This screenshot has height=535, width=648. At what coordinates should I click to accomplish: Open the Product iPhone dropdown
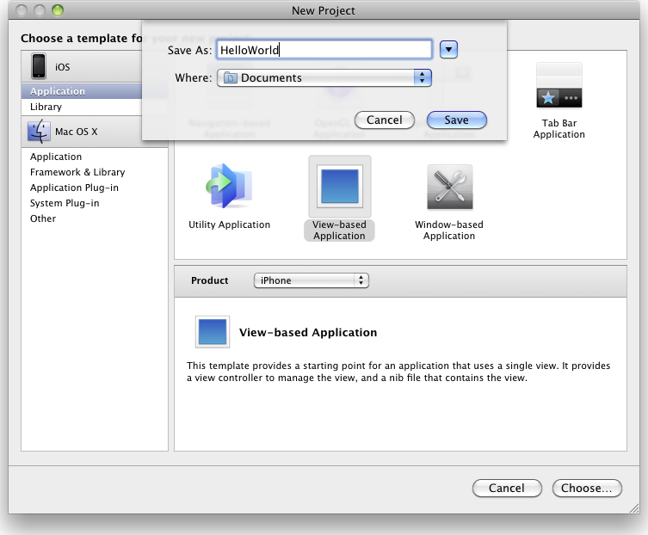tap(312, 280)
